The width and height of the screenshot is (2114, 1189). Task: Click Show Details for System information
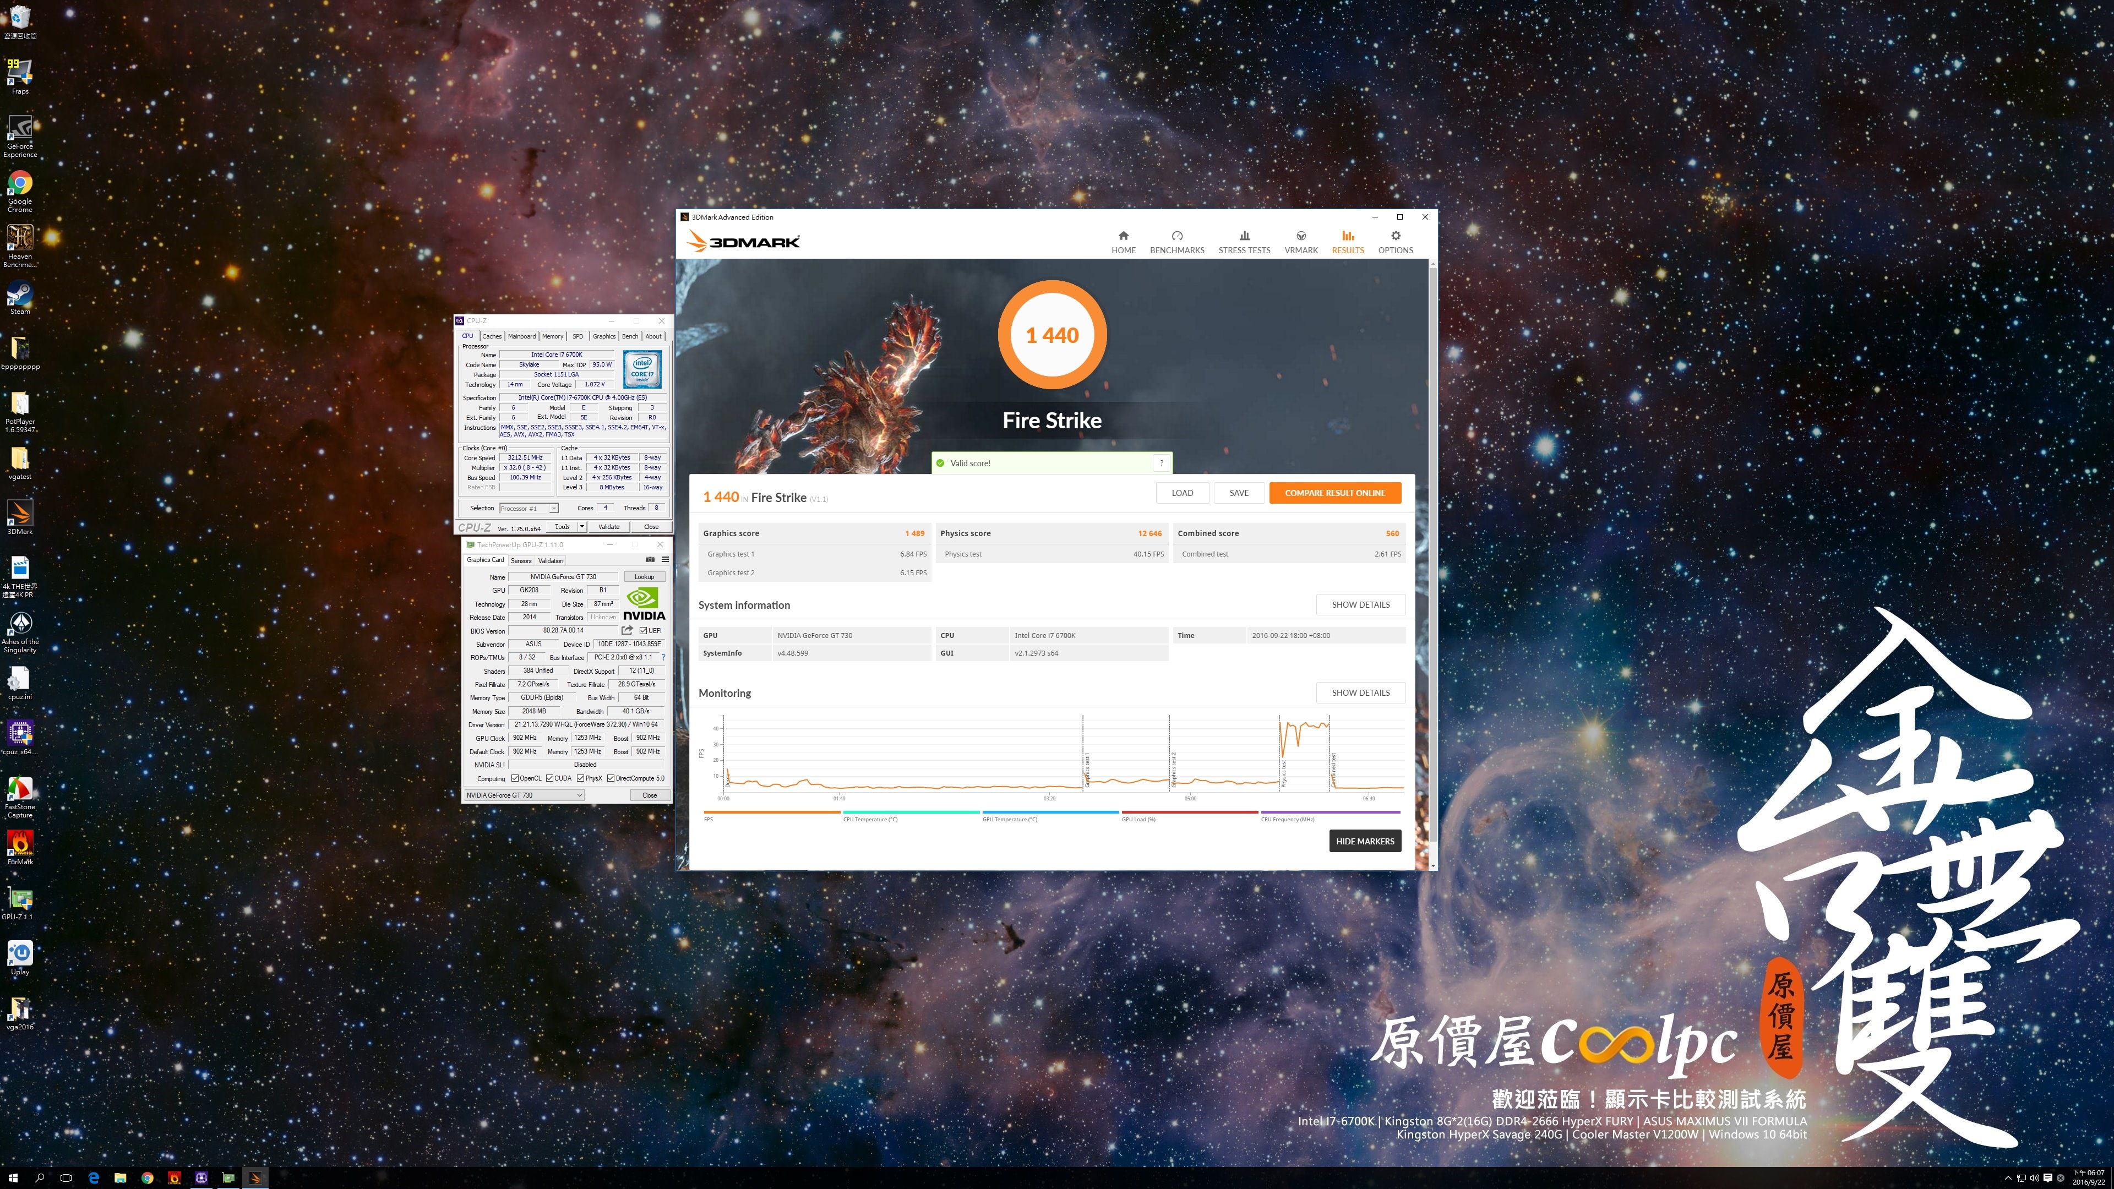1361,605
